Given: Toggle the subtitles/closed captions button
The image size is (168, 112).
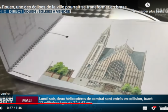Looking at the screenshot, I should tap(145, 108).
